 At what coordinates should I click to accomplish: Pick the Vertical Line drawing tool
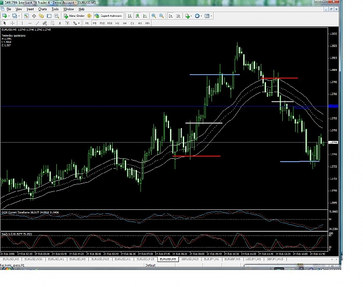22,23
